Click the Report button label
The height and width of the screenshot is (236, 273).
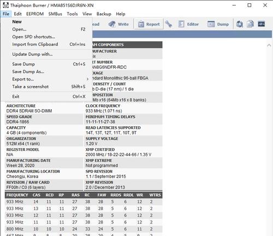(153, 24)
